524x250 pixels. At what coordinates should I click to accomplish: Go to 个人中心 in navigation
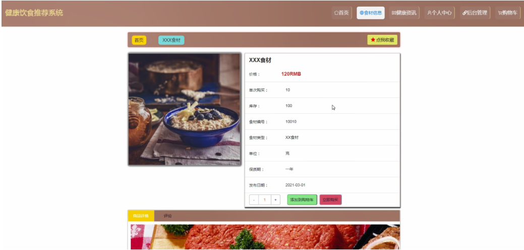(x=439, y=13)
